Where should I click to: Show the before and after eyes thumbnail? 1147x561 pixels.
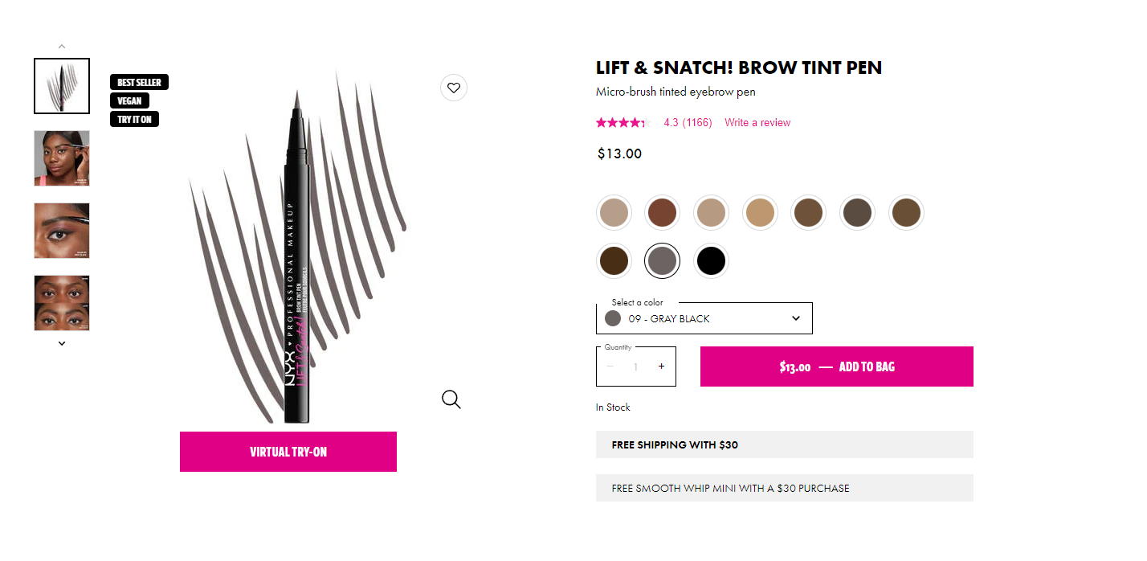point(62,303)
